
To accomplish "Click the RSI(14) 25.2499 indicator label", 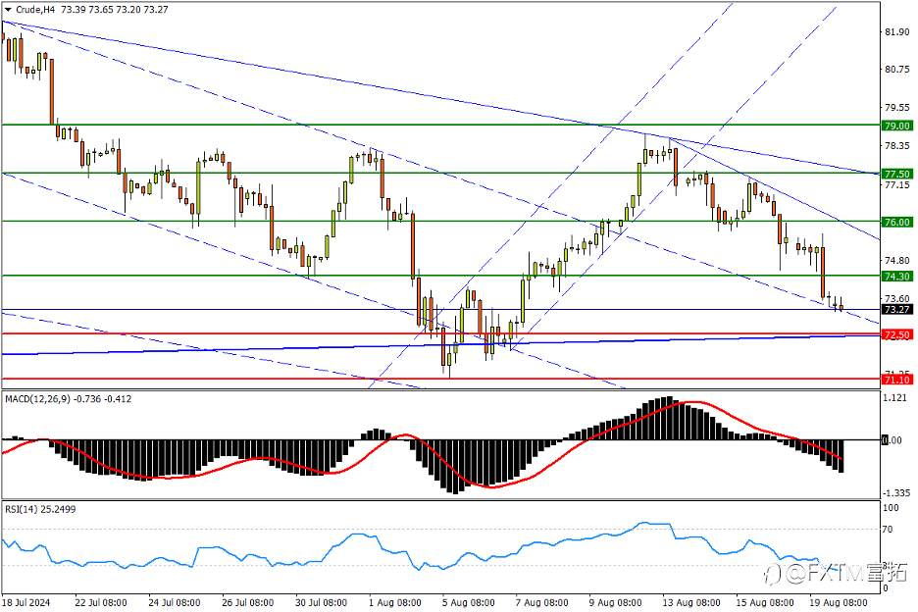I will click(x=40, y=509).
